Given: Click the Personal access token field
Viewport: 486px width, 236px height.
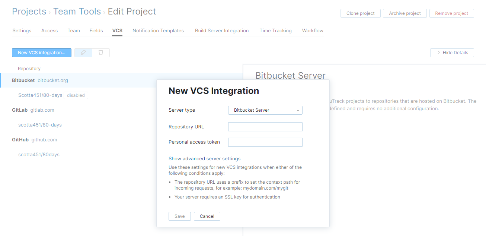Looking at the screenshot, I should pyautogui.click(x=265, y=142).
